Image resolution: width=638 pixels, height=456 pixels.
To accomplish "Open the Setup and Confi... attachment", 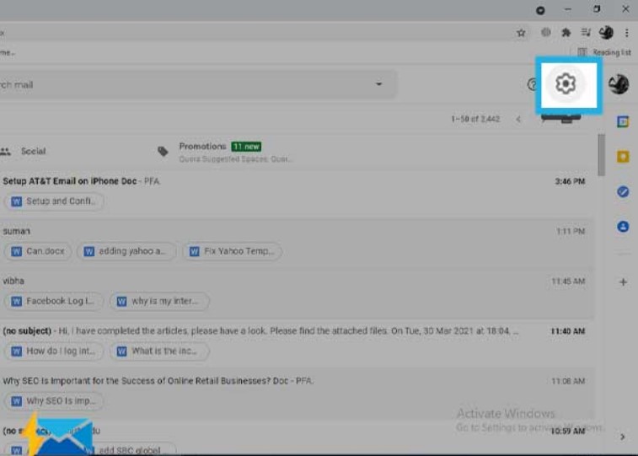I will pos(54,201).
